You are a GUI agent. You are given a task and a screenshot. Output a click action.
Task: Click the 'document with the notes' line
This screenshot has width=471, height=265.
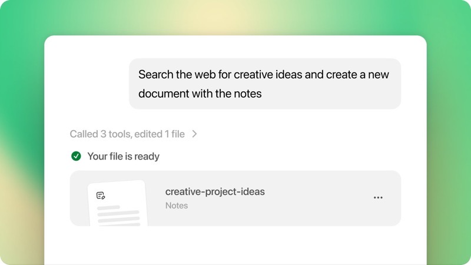[x=200, y=94]
